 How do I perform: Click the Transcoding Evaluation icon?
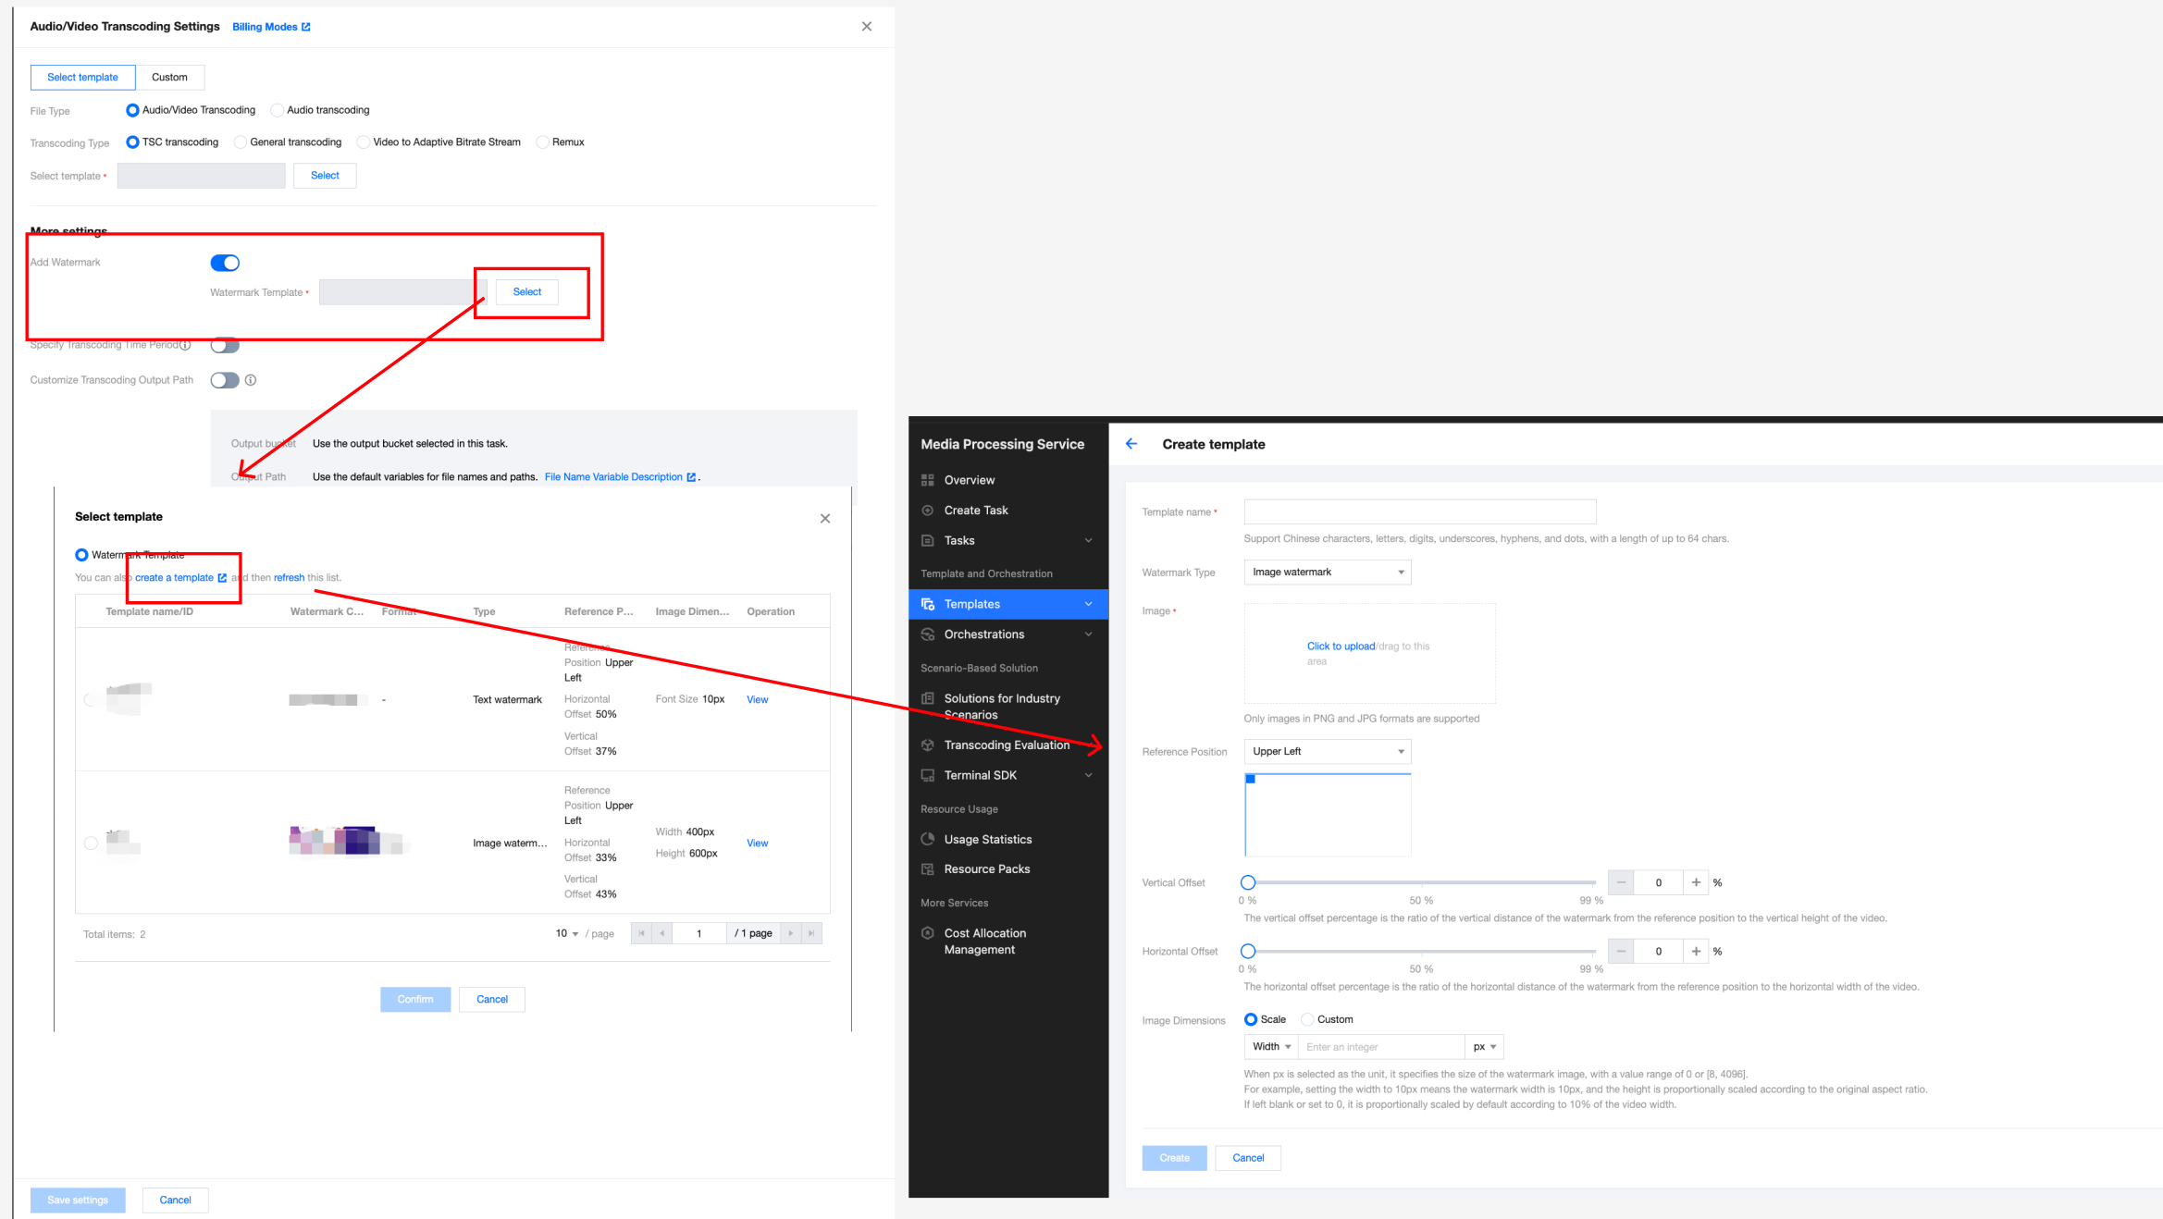(927, 745)
